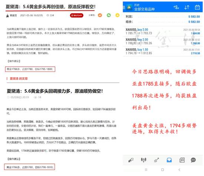Select profit value 1 268.00
The width and height of the screenshot is (204, 176).
click(x=195, y=43)
